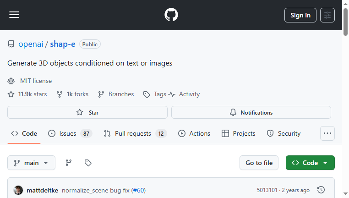Click the Go to file button
Viewport: 349px width, 198px height.
259,163
